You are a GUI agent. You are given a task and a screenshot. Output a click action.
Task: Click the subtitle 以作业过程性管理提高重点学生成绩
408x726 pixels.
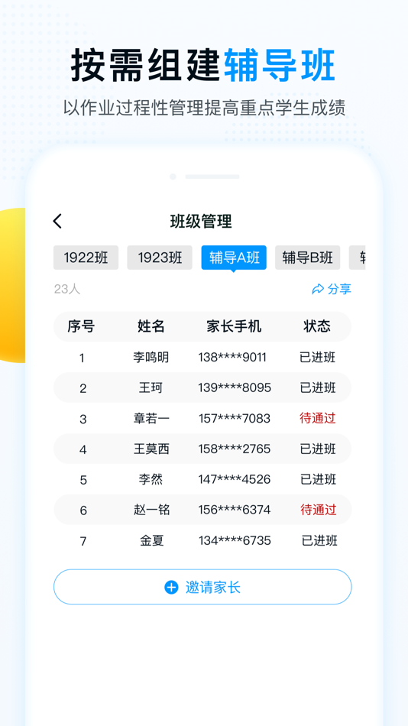tap(204, 108)
